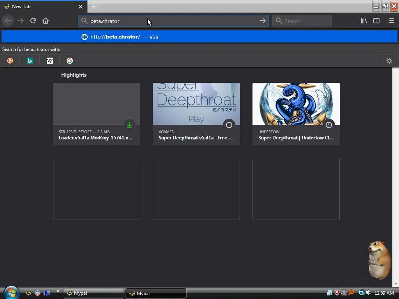Open the Library bookshelf icon

pyautogui.click(x=364, y=21)
